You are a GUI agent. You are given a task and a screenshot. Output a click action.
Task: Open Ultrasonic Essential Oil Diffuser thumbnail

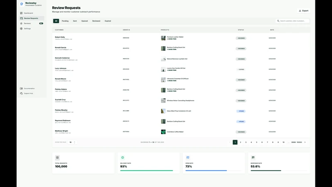[x=163, y=80]
